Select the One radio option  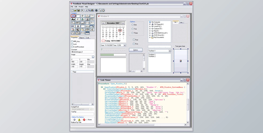click(133, 24)
